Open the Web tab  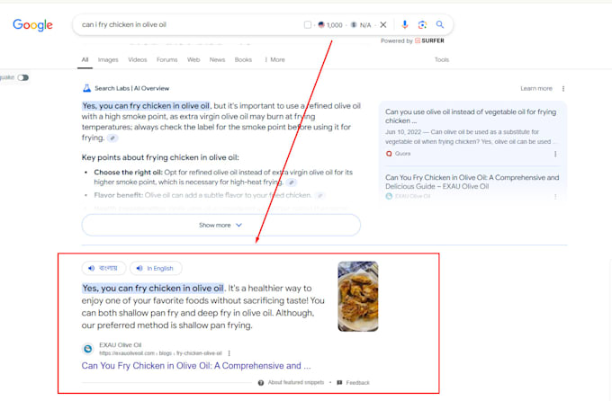[193, 59]
